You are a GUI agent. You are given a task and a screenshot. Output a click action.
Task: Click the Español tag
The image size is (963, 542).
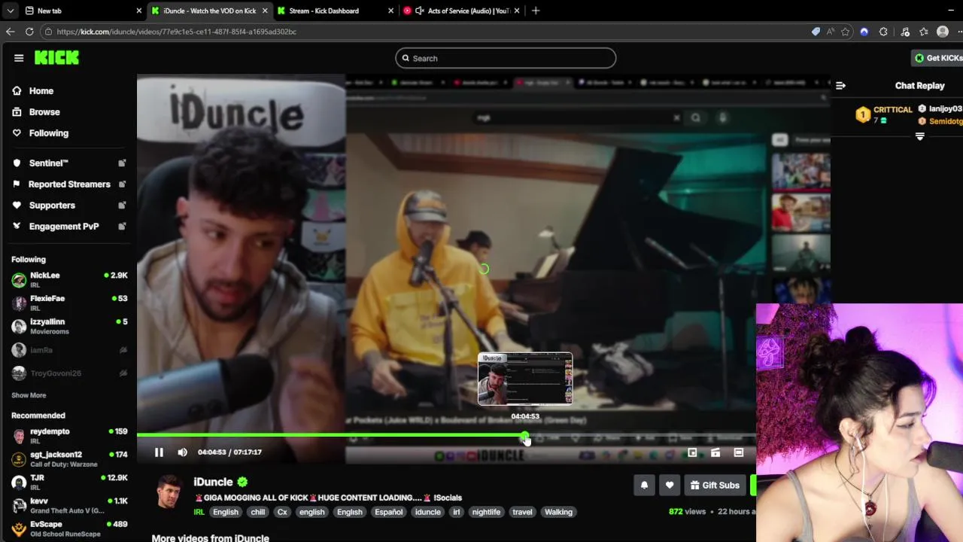pos(389,512)
